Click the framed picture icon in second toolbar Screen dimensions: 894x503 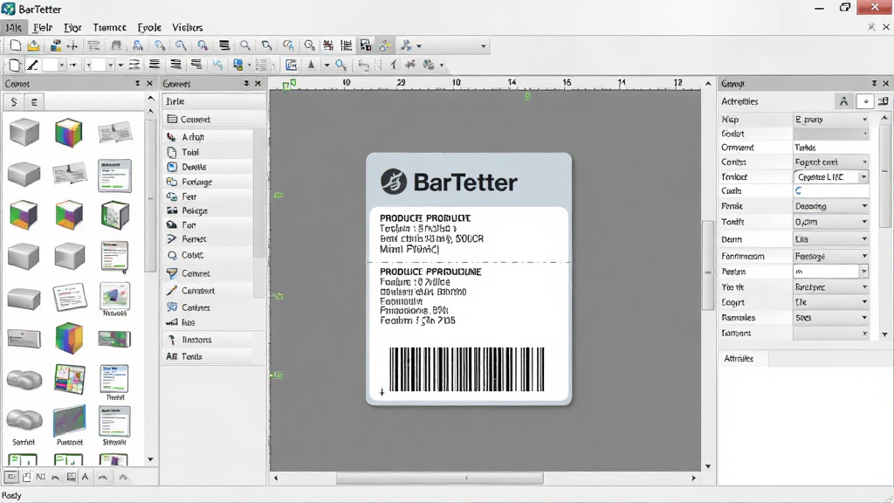click(x=291, y=65)
